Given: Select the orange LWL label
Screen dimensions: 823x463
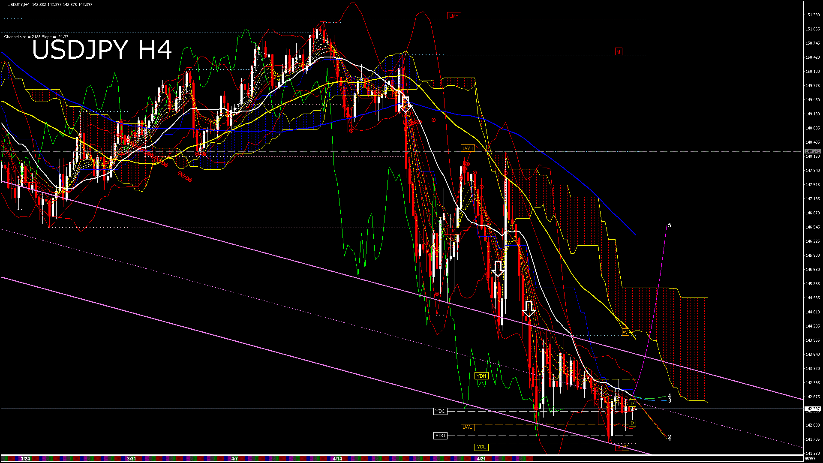Looking at the screenshot, I should pyautogui.click(x=467, y=427).
